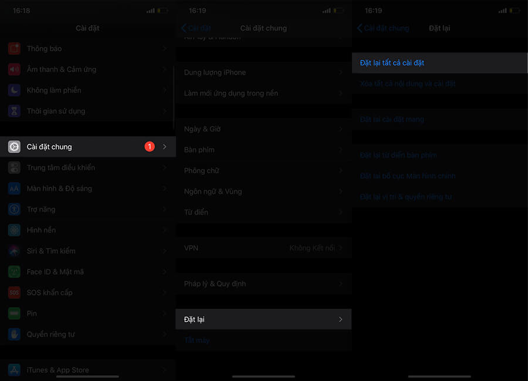Viewport: 528px width, 381px height.
Task: Click the scrollbar in the Cài đặt list
Action: coord(174,97)
